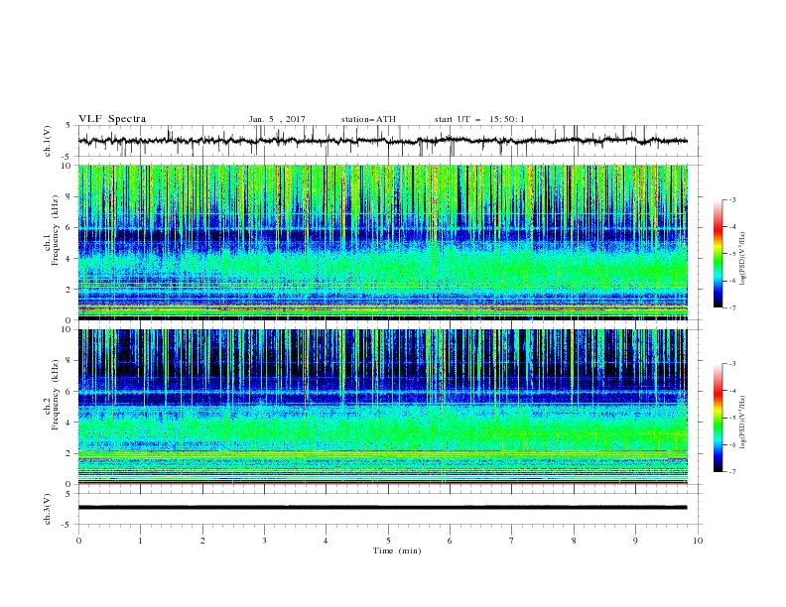This screenshot has width=786, height=607.
Task: Click the 'Time (min)' axis label
Action: click(397, 550)
